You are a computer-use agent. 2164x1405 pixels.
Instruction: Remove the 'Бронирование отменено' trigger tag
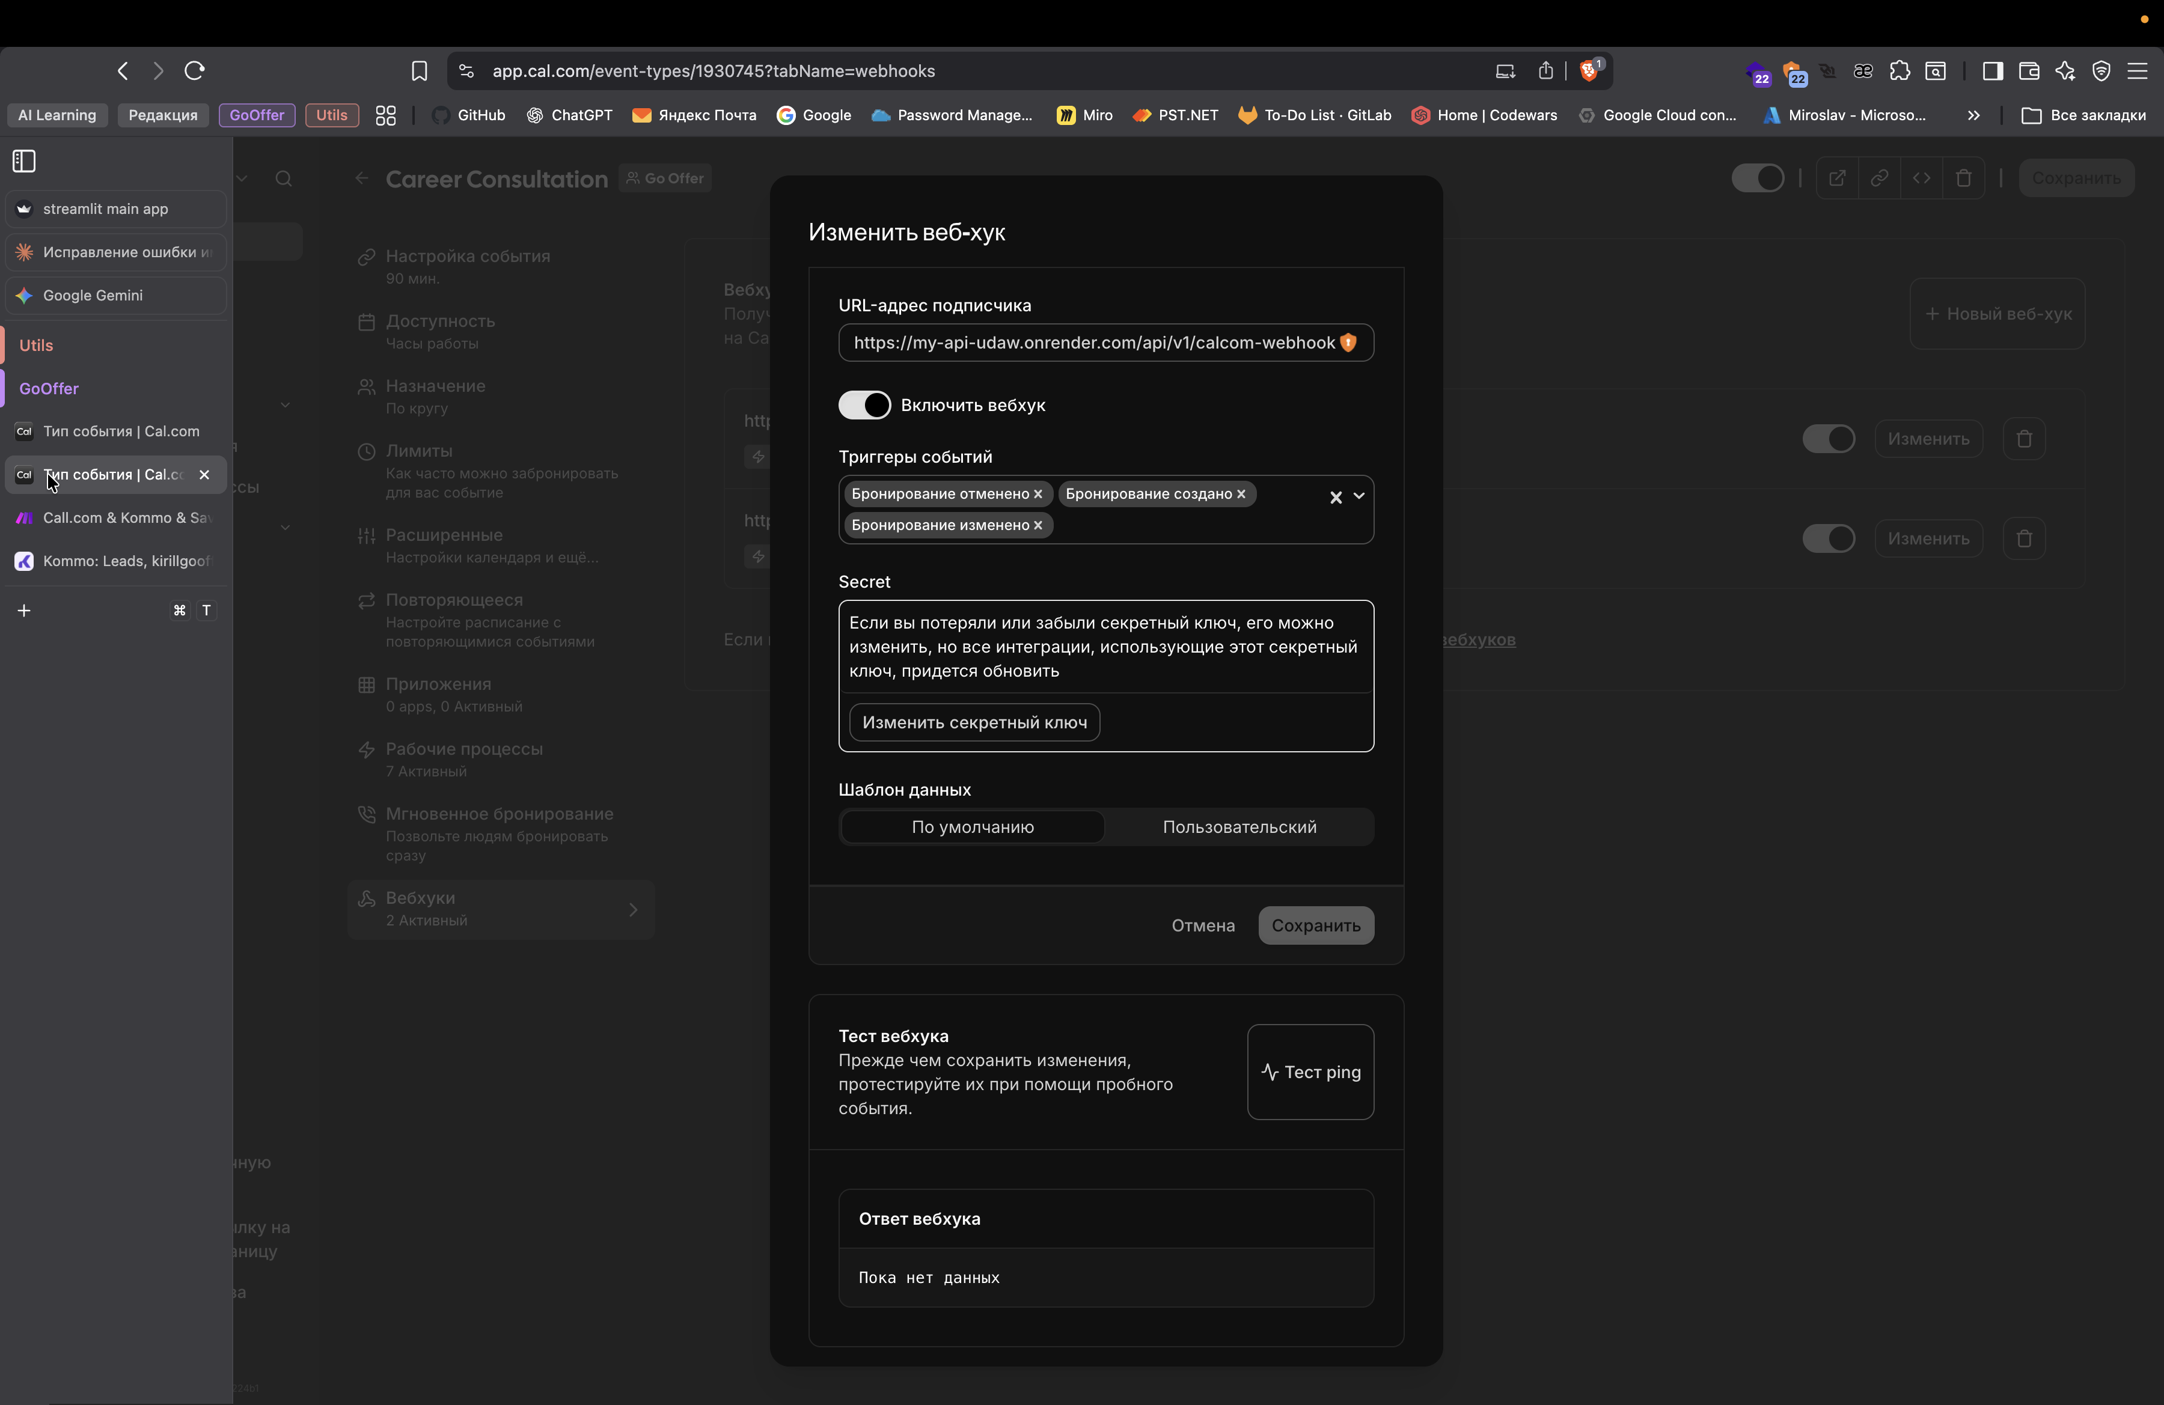tap(1038, 495)
